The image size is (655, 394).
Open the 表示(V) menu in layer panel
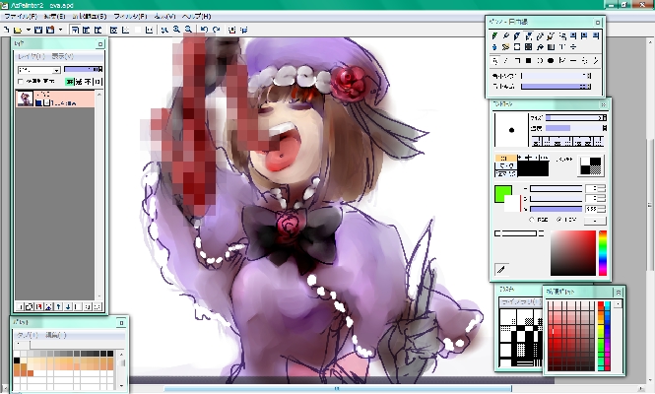tap(63, 56)
